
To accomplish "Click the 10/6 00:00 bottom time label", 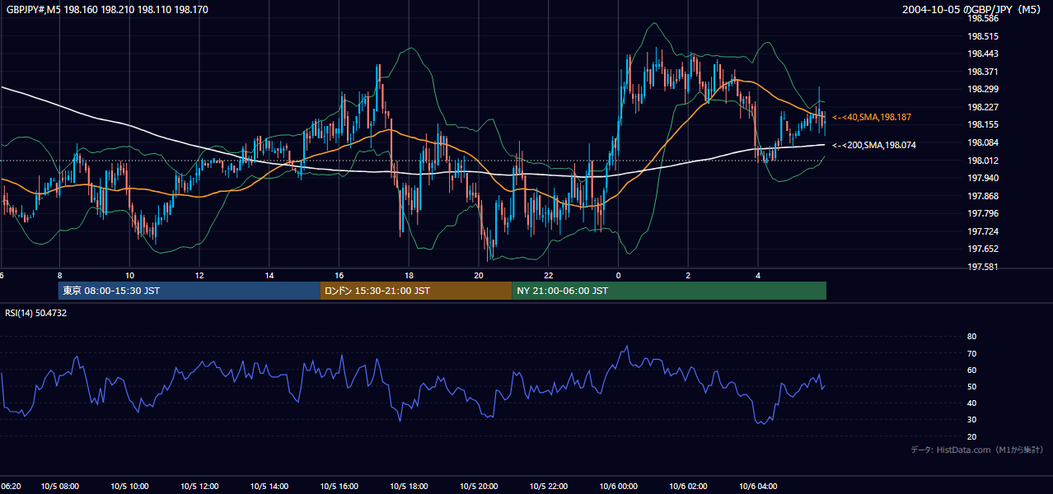I will point(619,487).
